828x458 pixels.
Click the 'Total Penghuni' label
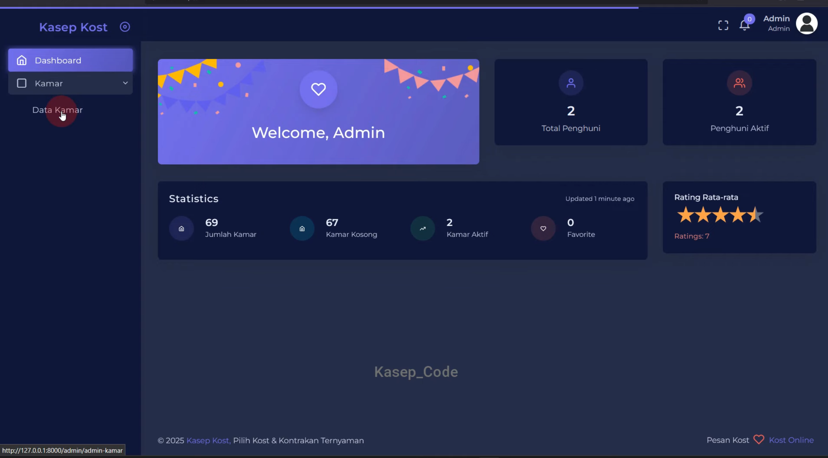(x=571, y=128)
